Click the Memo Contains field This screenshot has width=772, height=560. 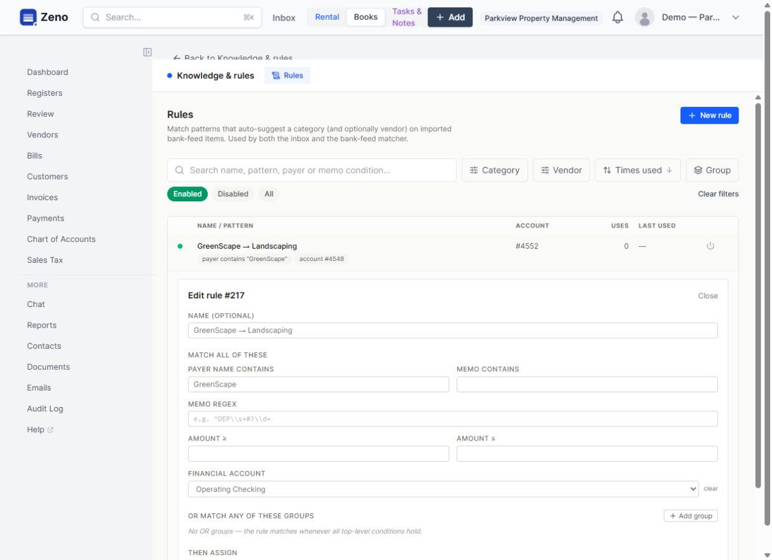pyautogui.click(x=587, y=384)
